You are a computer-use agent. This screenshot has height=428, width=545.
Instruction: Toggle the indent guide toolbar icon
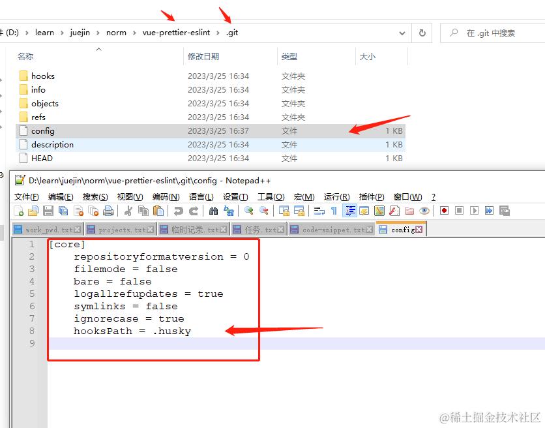click(x=349, y=211)
